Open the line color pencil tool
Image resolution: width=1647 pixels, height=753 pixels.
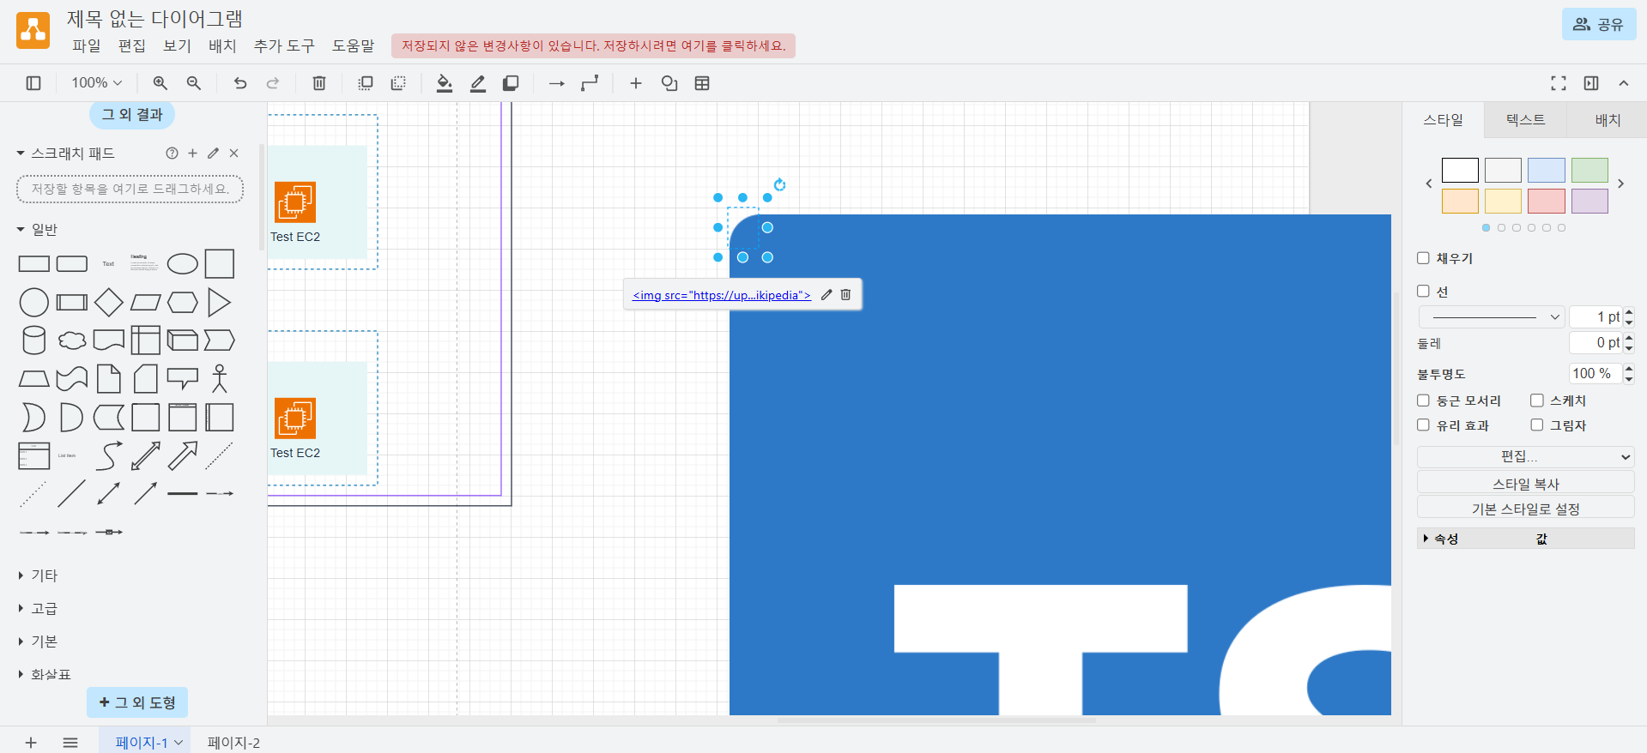[x=478, y=83]
